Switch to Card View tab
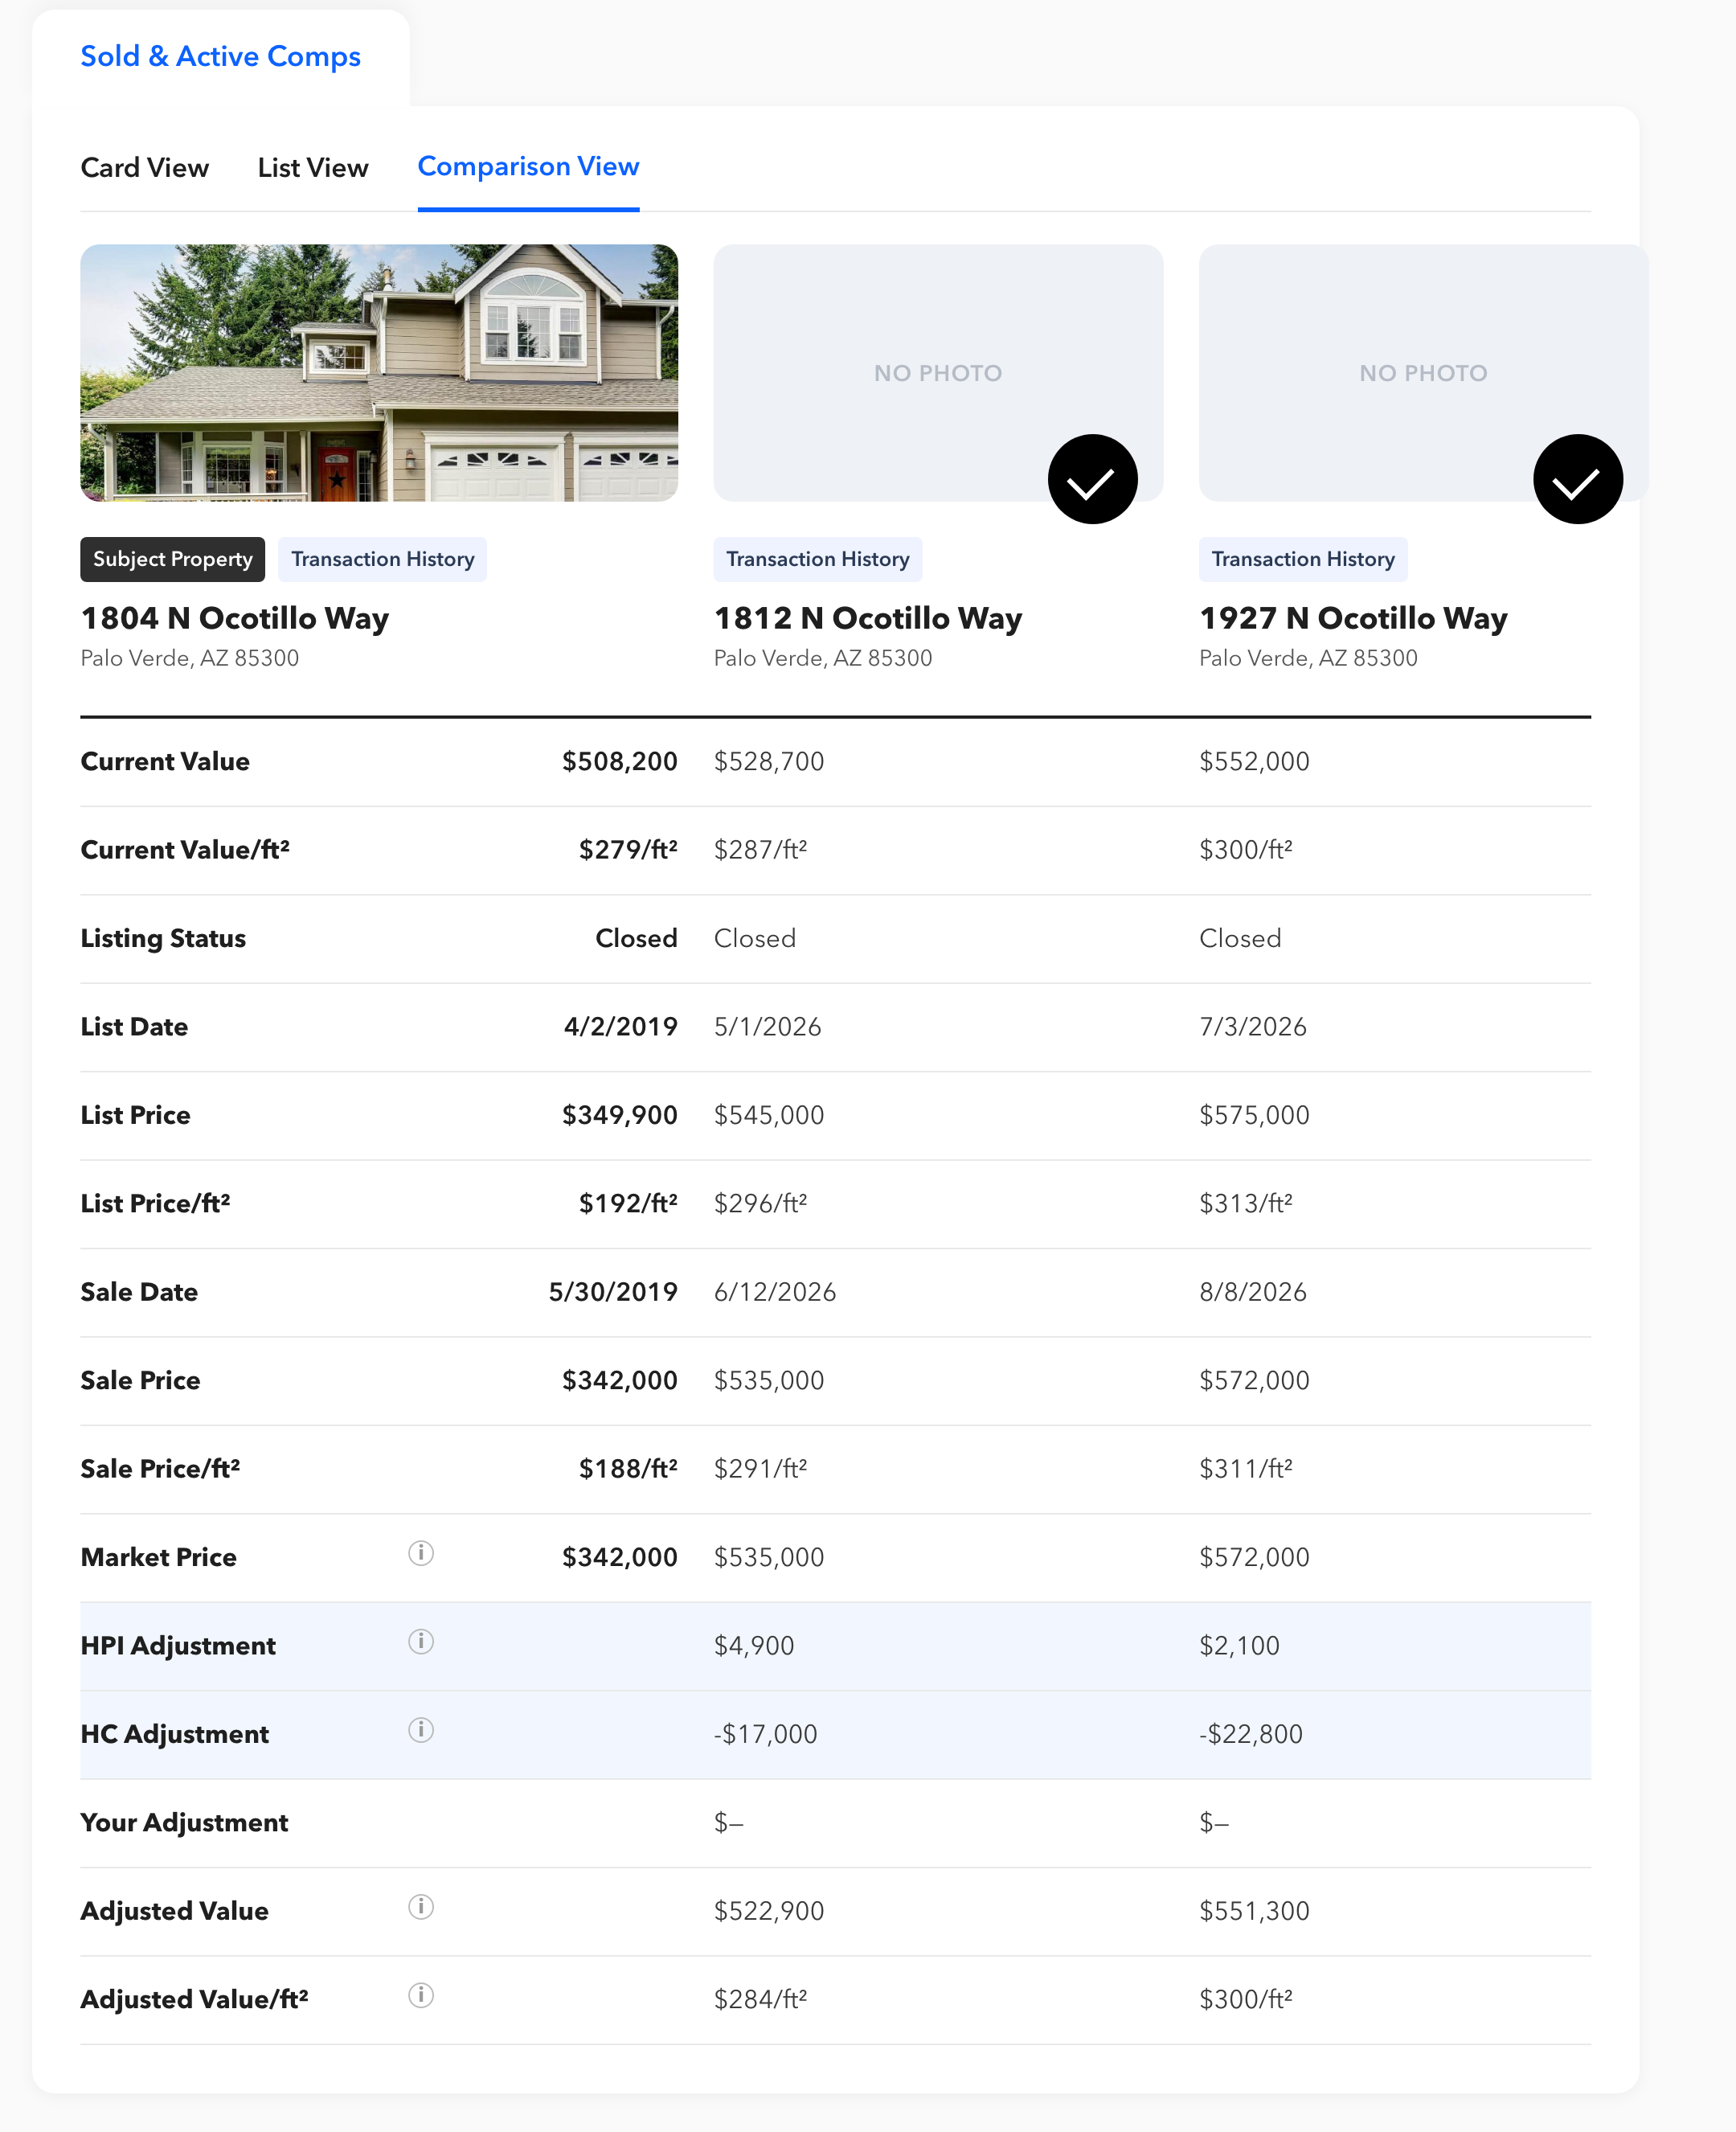The width and height of the screenshot is (1736, 2132). 145,167
